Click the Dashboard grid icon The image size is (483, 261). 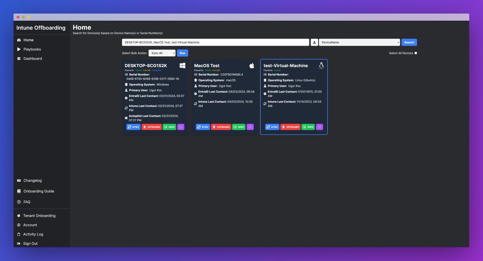click(19, 58)
